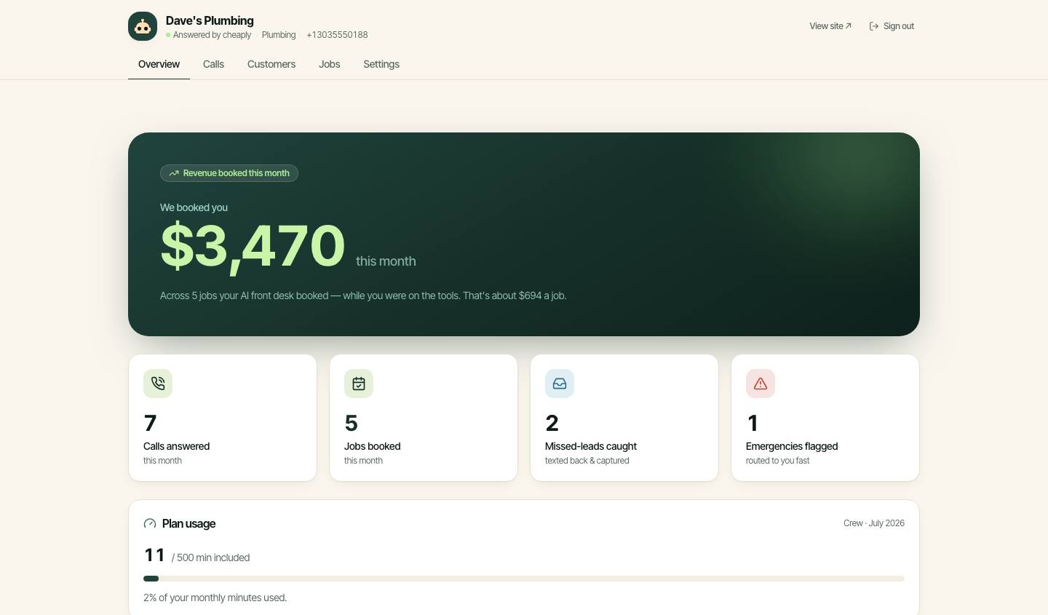Click the gauge icon beside Plan usage
The width and height of the screenshot is (1048, 615).
tap(150, 523)
